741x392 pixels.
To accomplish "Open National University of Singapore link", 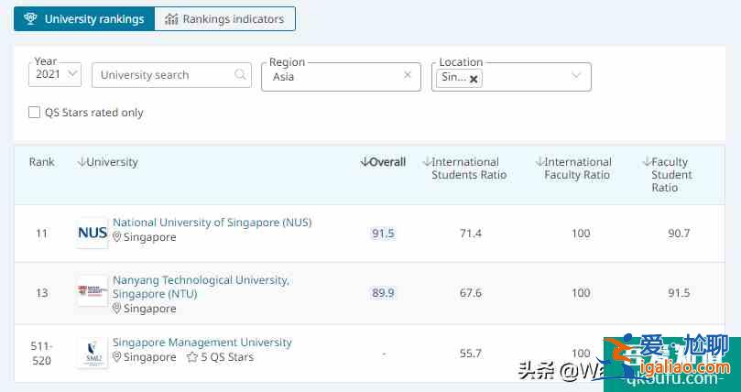I will [x=212, y=223].
